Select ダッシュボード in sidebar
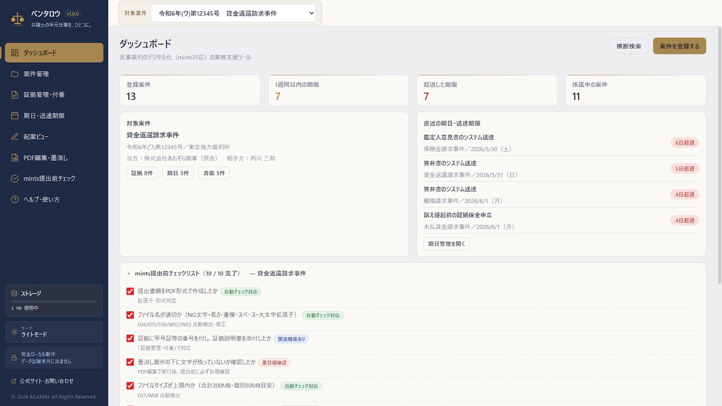Viewport: 722px width, 406px height. pyautogui.click(x=54, y=53)
